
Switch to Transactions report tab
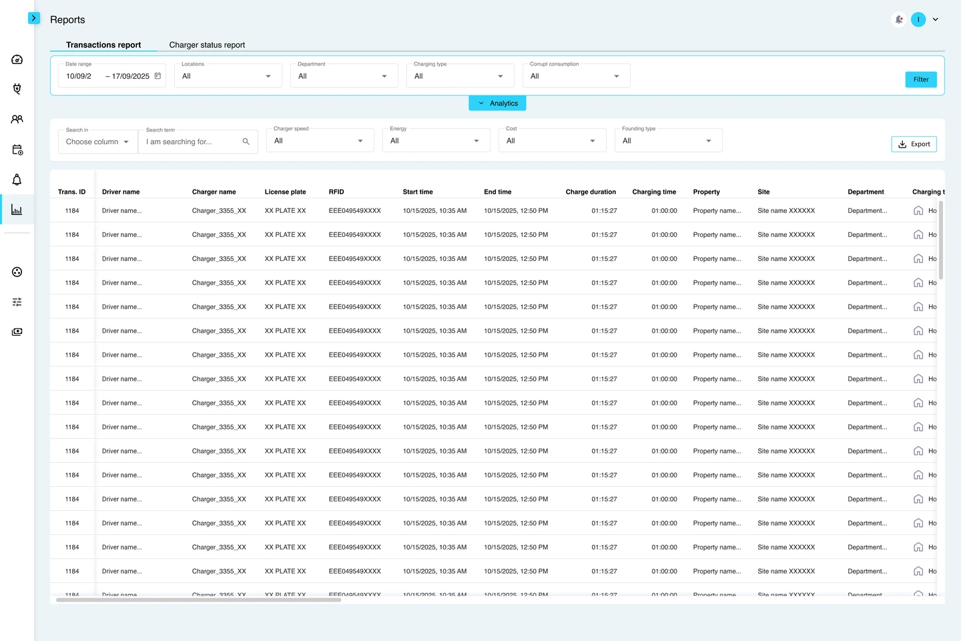pyautogui.click(x=103, y=45)
